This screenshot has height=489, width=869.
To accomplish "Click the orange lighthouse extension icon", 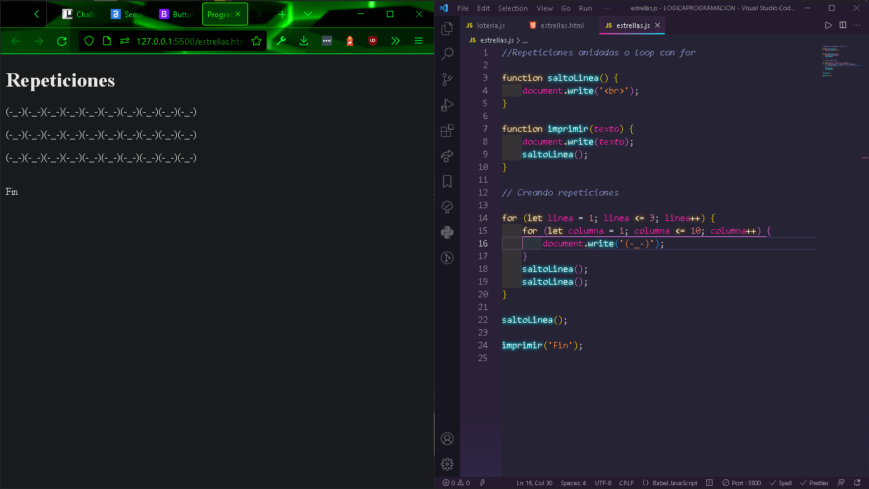I will [x=349, y=41].
